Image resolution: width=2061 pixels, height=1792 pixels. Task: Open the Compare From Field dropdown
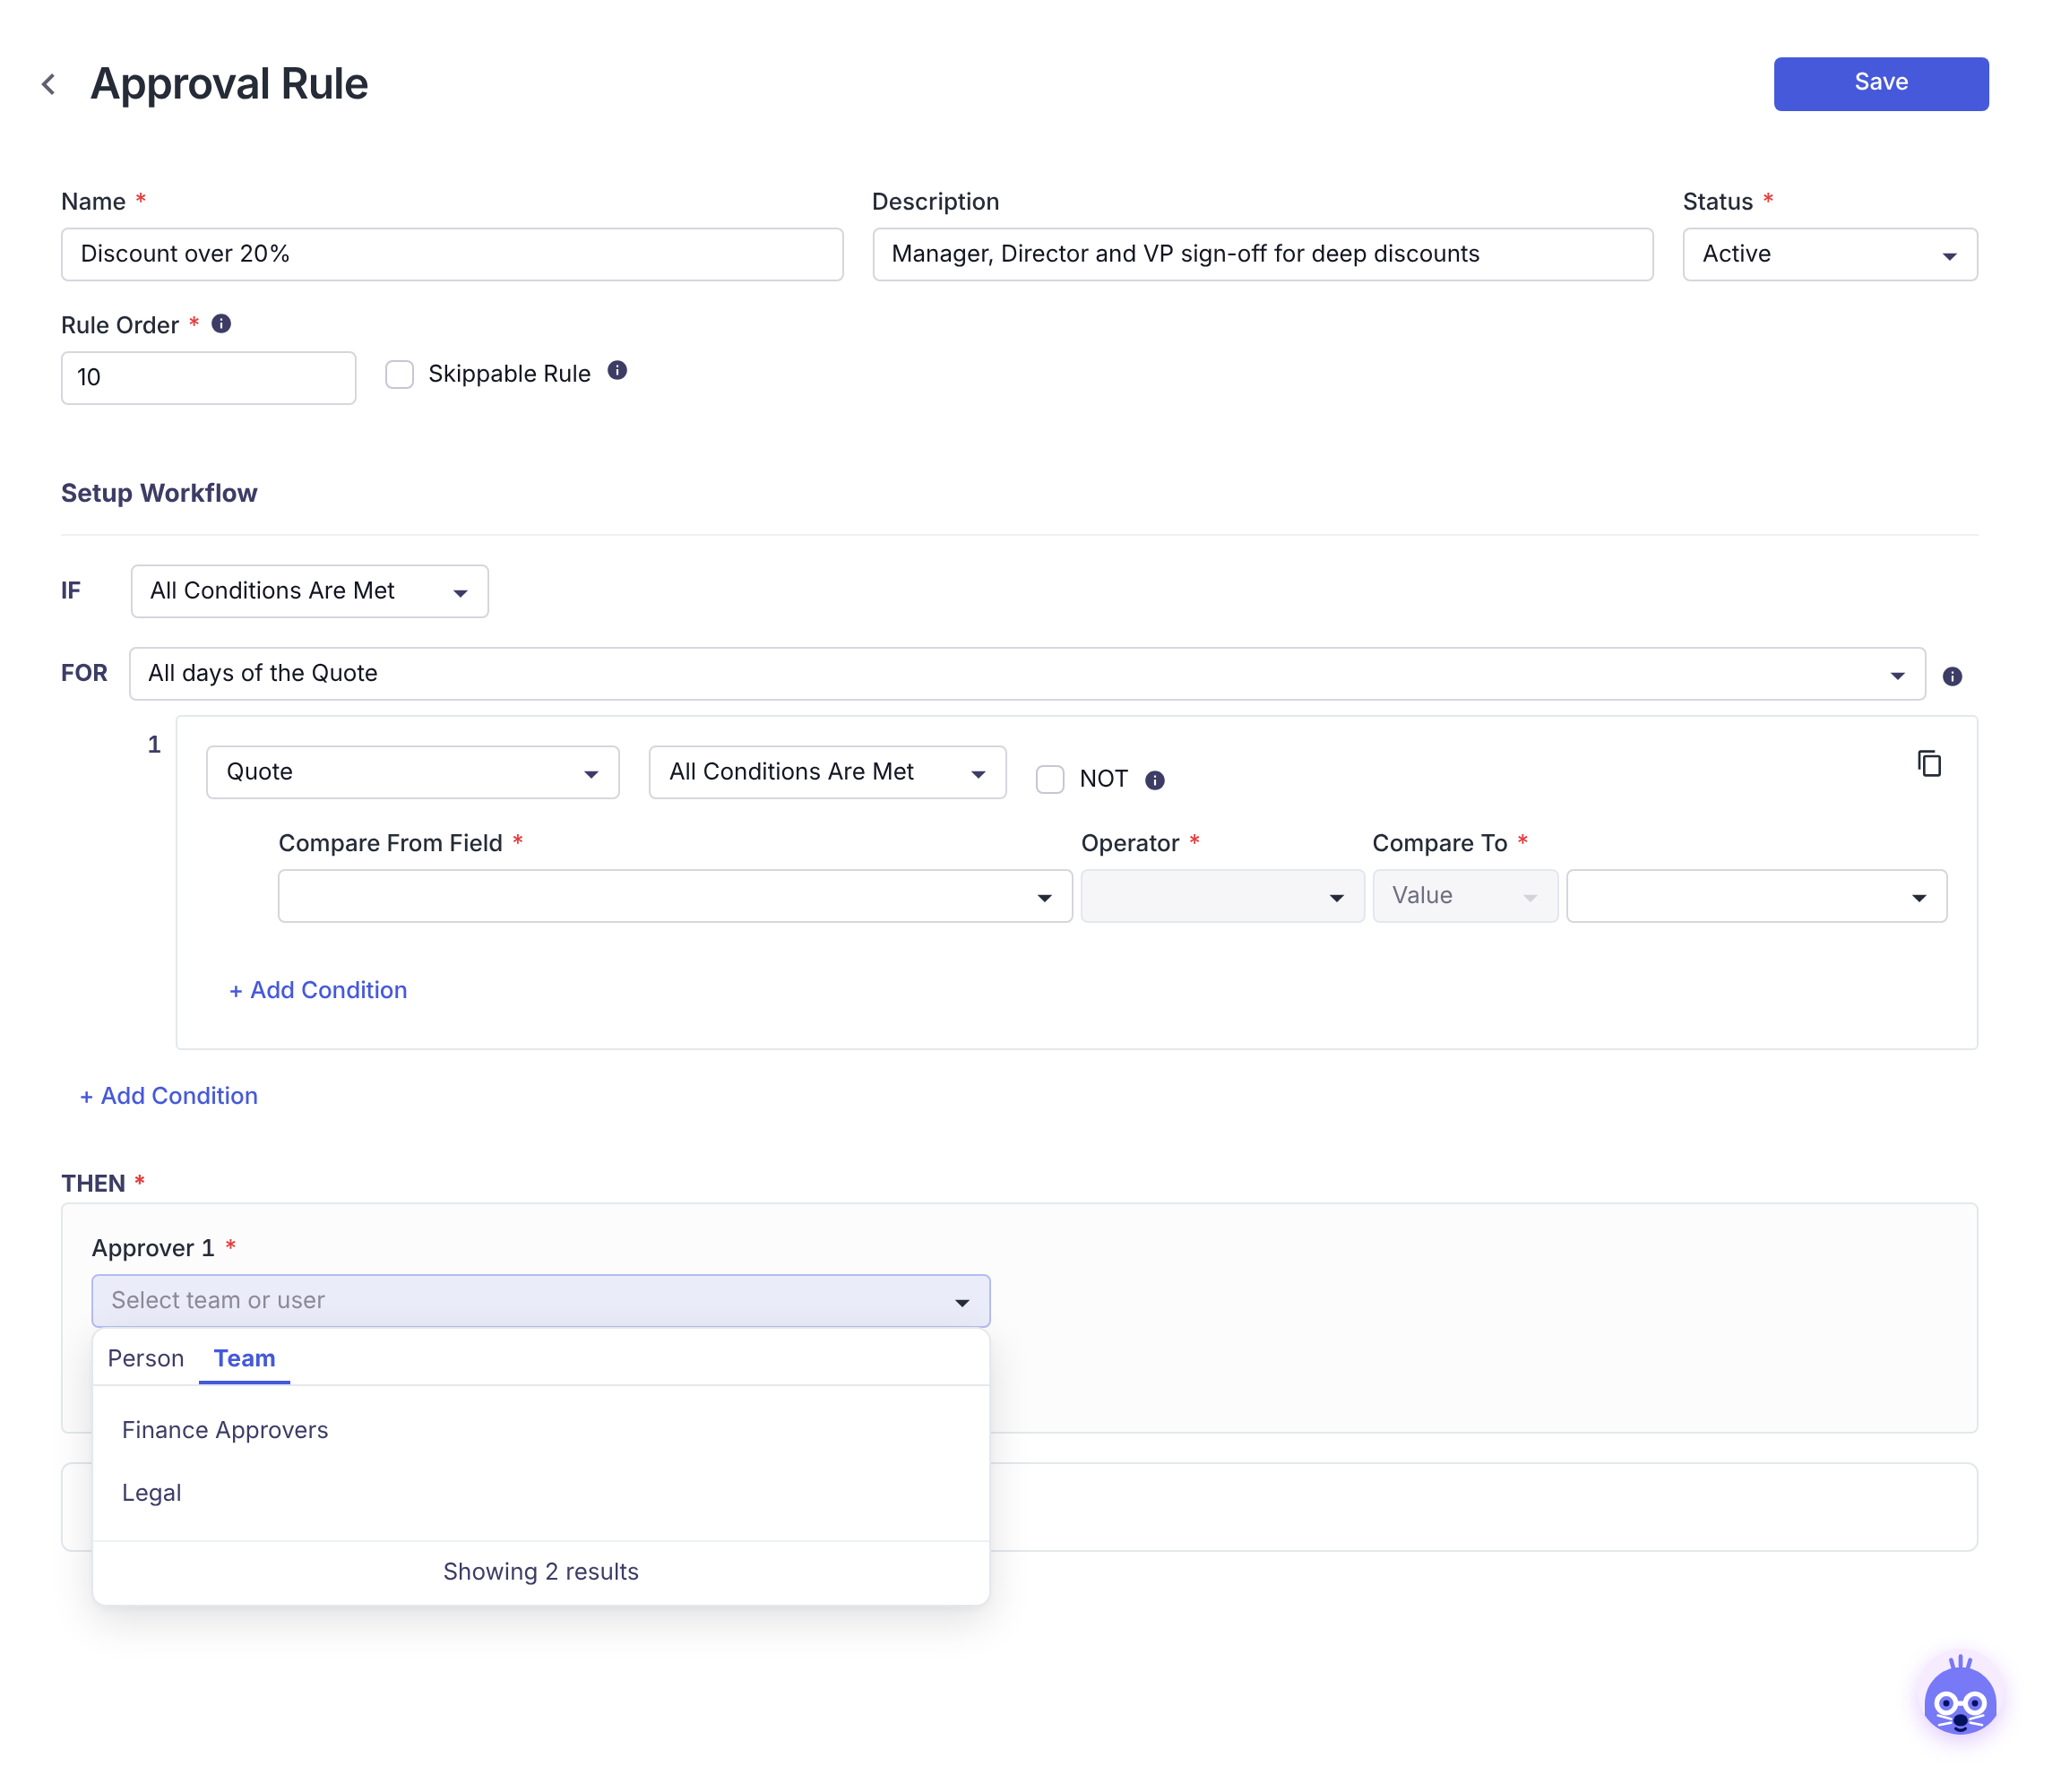[675, 896]
